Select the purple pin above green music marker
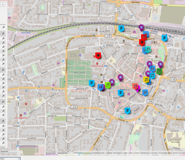 pos(160,64)
